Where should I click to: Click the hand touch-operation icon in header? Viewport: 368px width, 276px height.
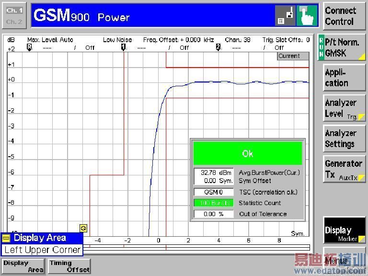point(307,16)
